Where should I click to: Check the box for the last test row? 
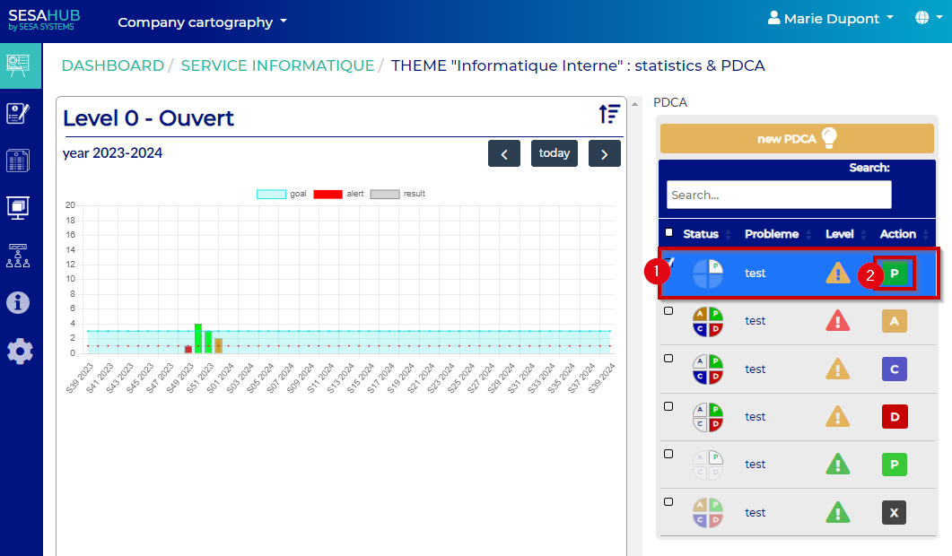pos(668,501)
